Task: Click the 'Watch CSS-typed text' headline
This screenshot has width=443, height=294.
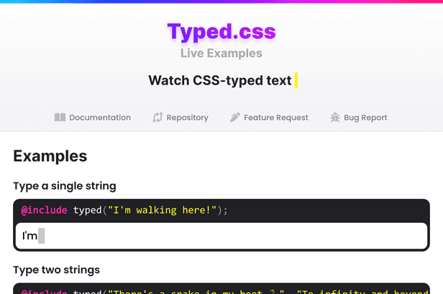Action: click(219, 80)
